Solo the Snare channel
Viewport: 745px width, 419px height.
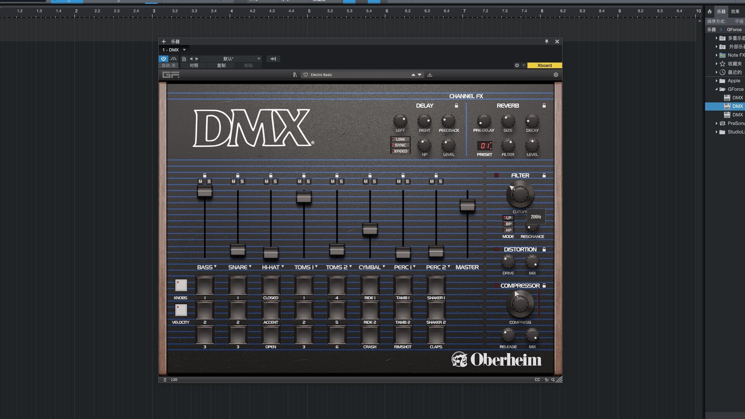point(242,182)
